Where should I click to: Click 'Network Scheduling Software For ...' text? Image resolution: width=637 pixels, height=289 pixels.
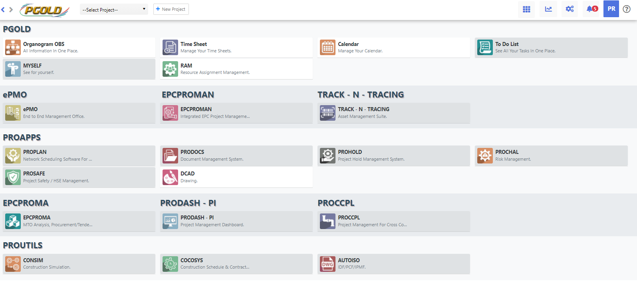58,159
